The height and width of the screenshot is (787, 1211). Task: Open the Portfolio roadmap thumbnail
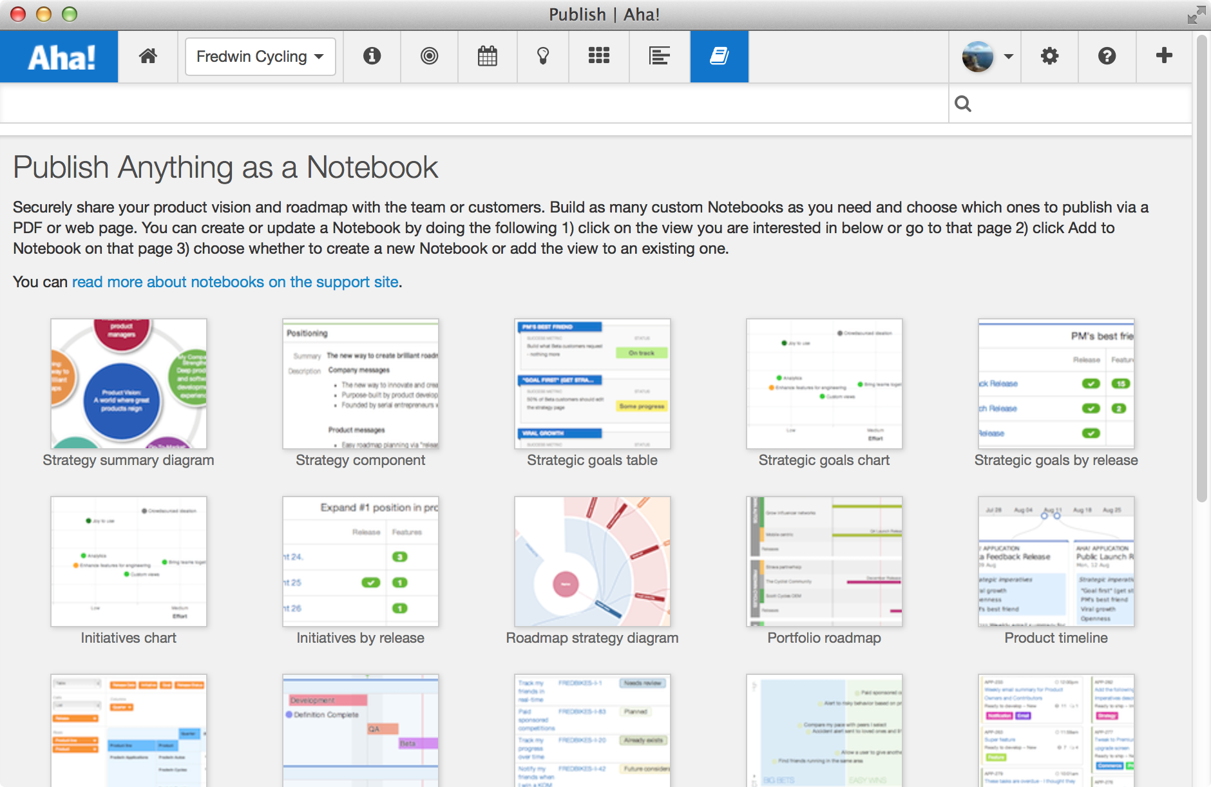click(825, 562)
